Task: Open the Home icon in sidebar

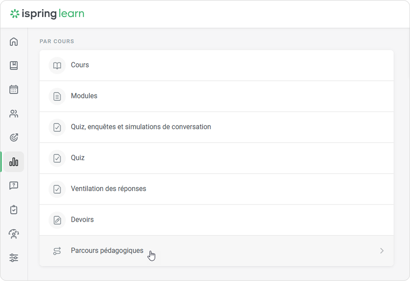Action: [14, 42]
